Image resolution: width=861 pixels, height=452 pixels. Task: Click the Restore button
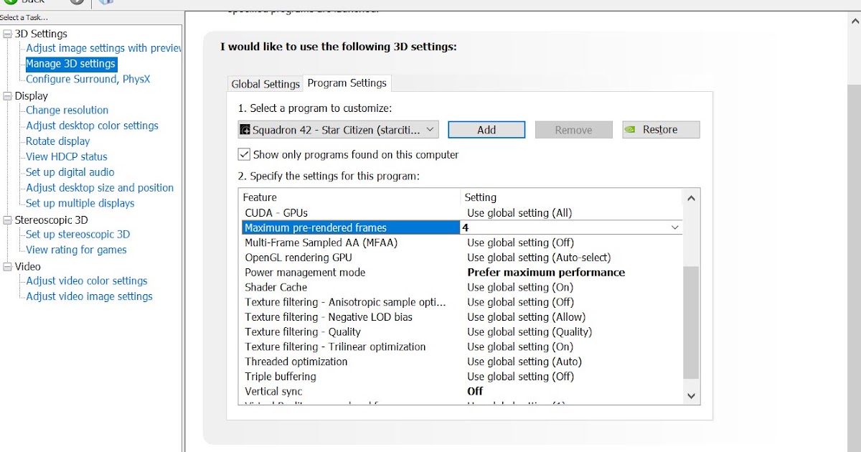(661, 130)
